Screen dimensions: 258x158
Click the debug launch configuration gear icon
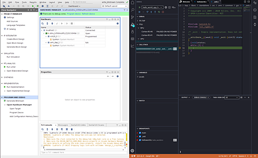tap(166, 7)
